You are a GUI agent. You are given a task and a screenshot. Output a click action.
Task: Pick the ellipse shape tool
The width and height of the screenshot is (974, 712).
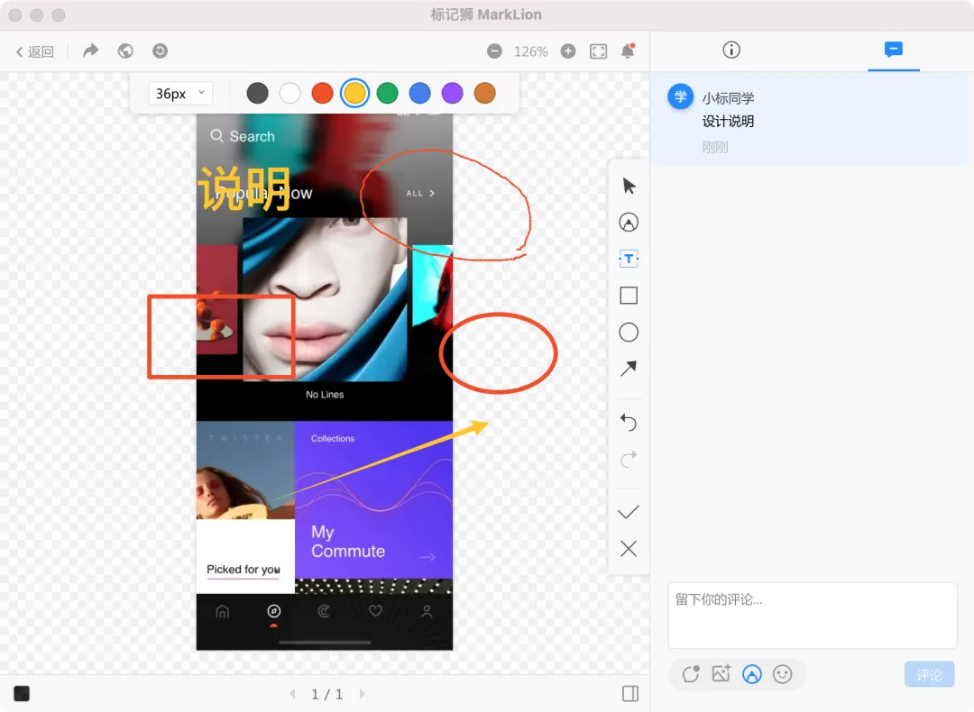(629, 333)
